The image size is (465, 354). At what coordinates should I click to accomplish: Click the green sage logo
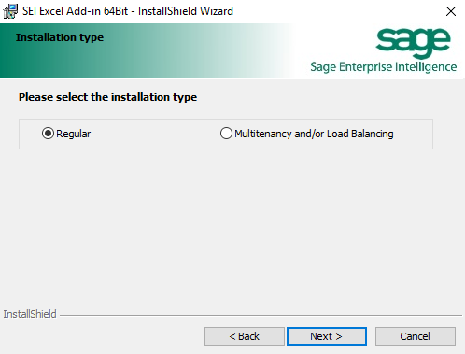pos(413,42)
